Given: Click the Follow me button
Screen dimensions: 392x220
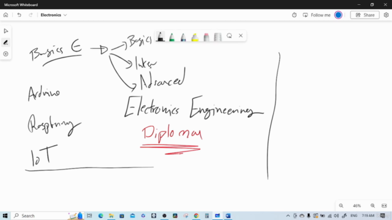Looking at the screenshot, I should click(317, 15).
